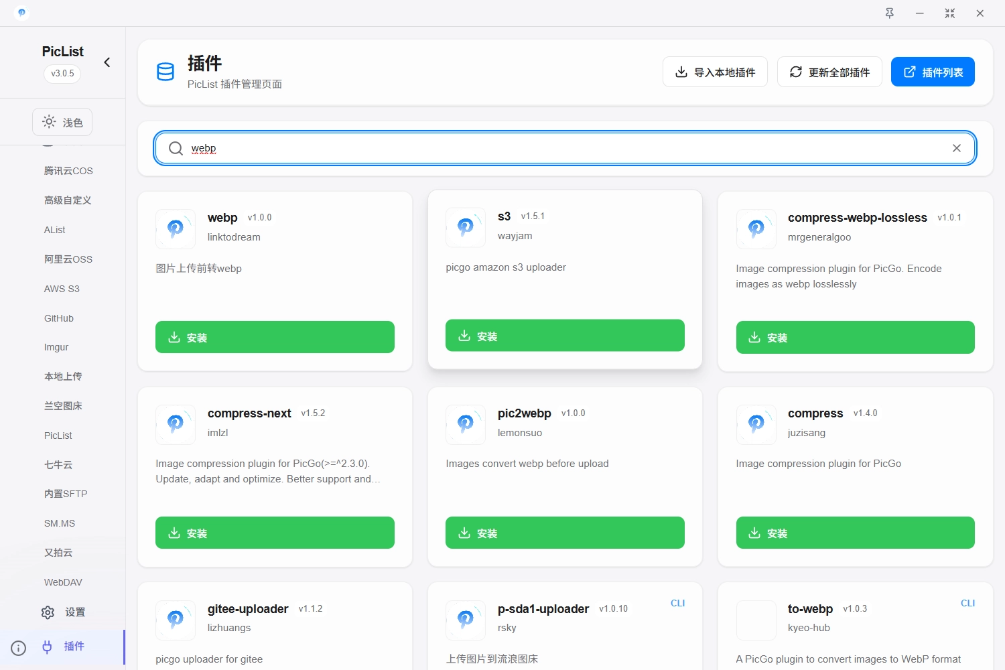Click the 插件 plugin menu item
The height and width of the screenshot is (670, 1005).
(64, 647)
